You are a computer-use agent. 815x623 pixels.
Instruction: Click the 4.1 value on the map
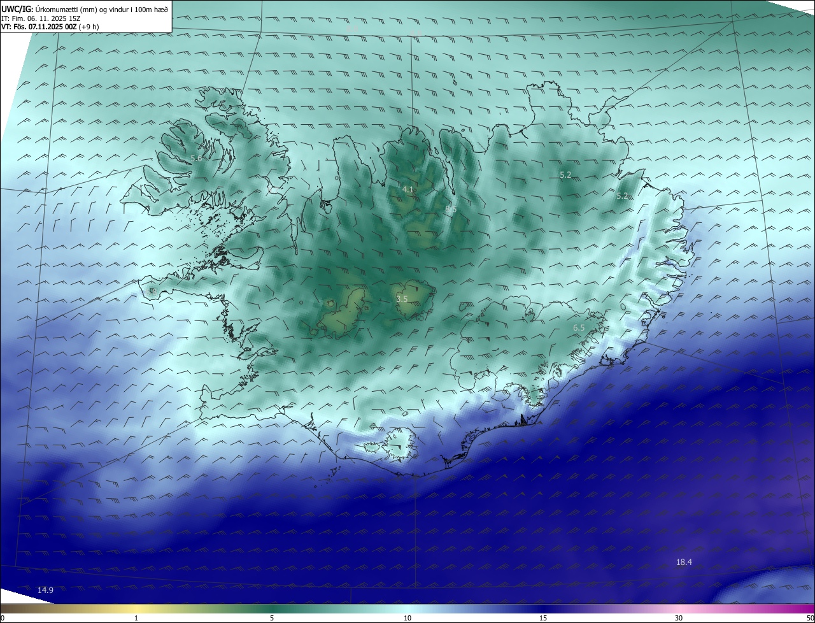coord(408,189)
